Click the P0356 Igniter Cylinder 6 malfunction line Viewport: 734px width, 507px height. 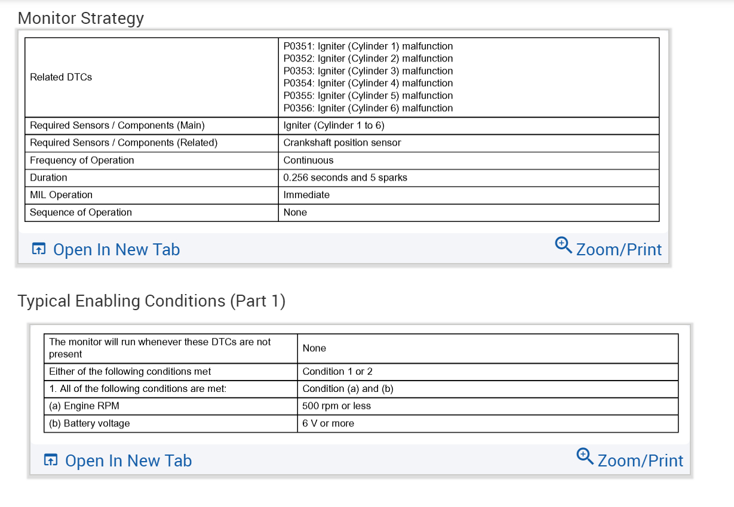tap(368, 108)
